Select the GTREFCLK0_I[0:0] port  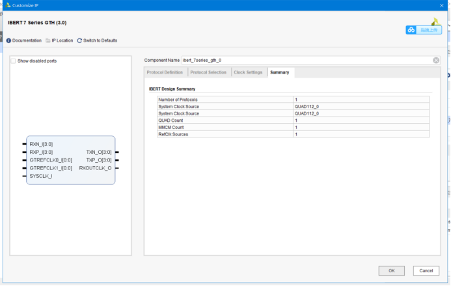click(51, 160)
